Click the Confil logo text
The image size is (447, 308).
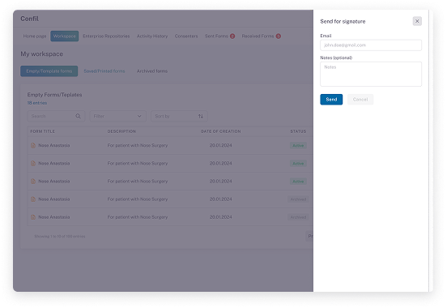pos(29,19)
